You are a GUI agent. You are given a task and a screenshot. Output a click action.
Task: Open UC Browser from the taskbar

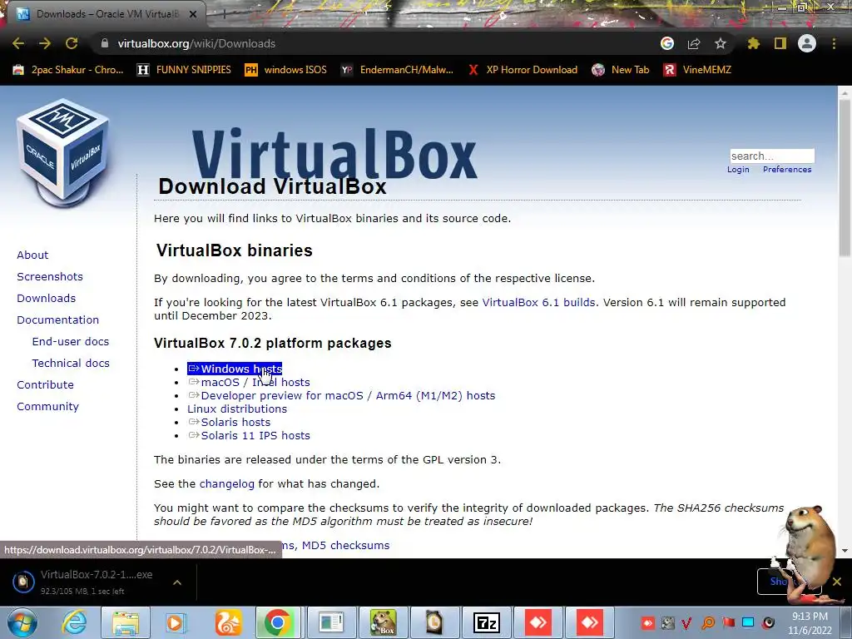(x=228, y=622)
